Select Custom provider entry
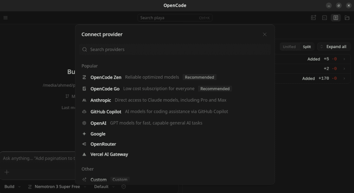This screenshot has width=354, height=193. 175,180
